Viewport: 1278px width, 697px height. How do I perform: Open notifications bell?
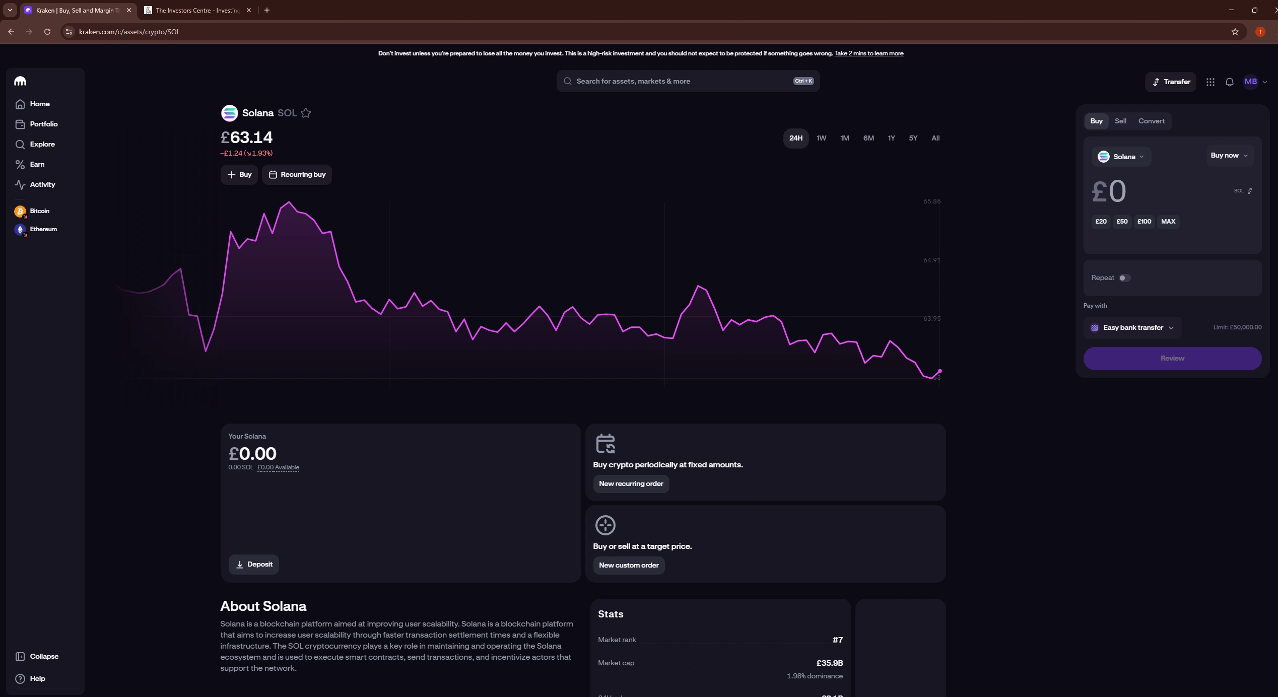pos(1230,82)
